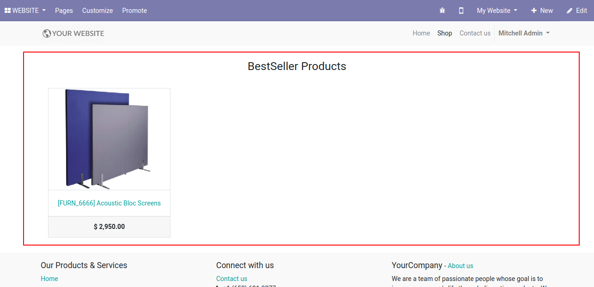Open the Mitchell Admin user dropdown

(x=524, y=33)
